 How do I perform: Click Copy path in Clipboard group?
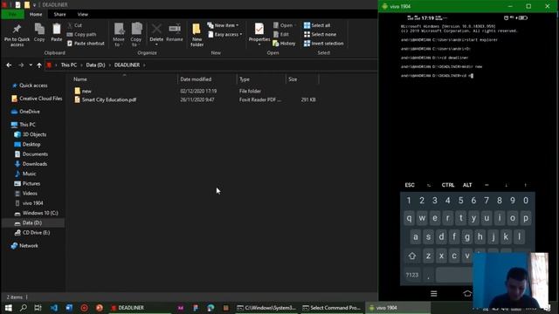(81, 35)
